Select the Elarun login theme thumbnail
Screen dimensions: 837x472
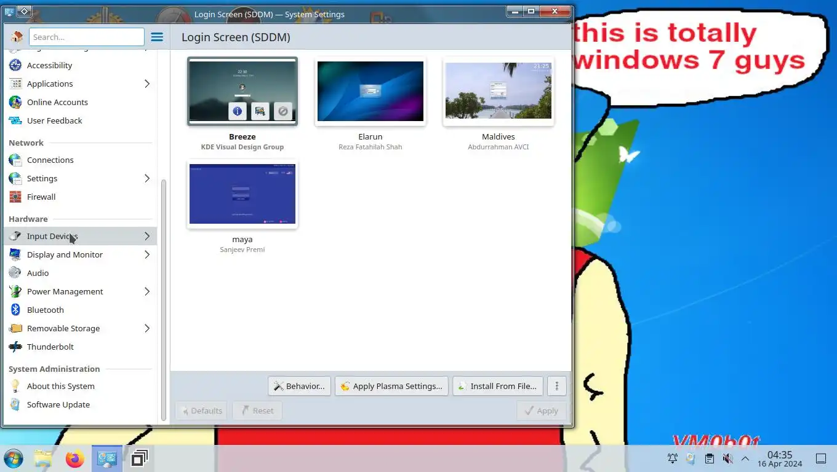pyautogui.click(x=370, y=91)
